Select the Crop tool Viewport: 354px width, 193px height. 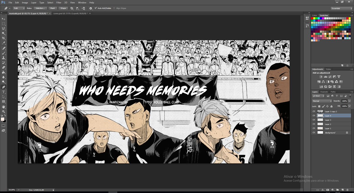(x=4, y=38)
